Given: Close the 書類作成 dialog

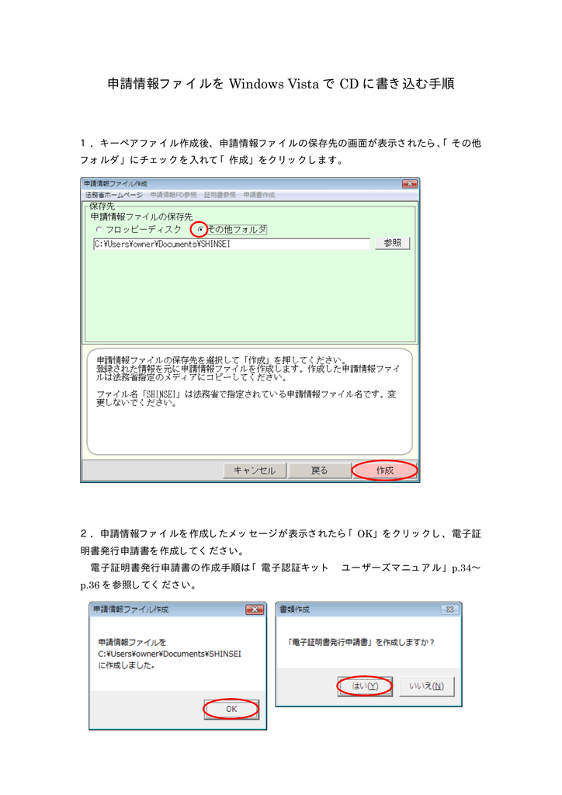Looking at the screenshot, I should [x=449, y=609].
